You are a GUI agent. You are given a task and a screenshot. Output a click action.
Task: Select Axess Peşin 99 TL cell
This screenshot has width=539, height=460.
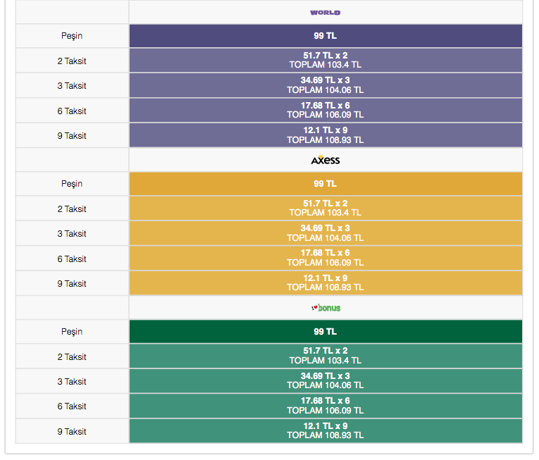[x=326, y=184]
